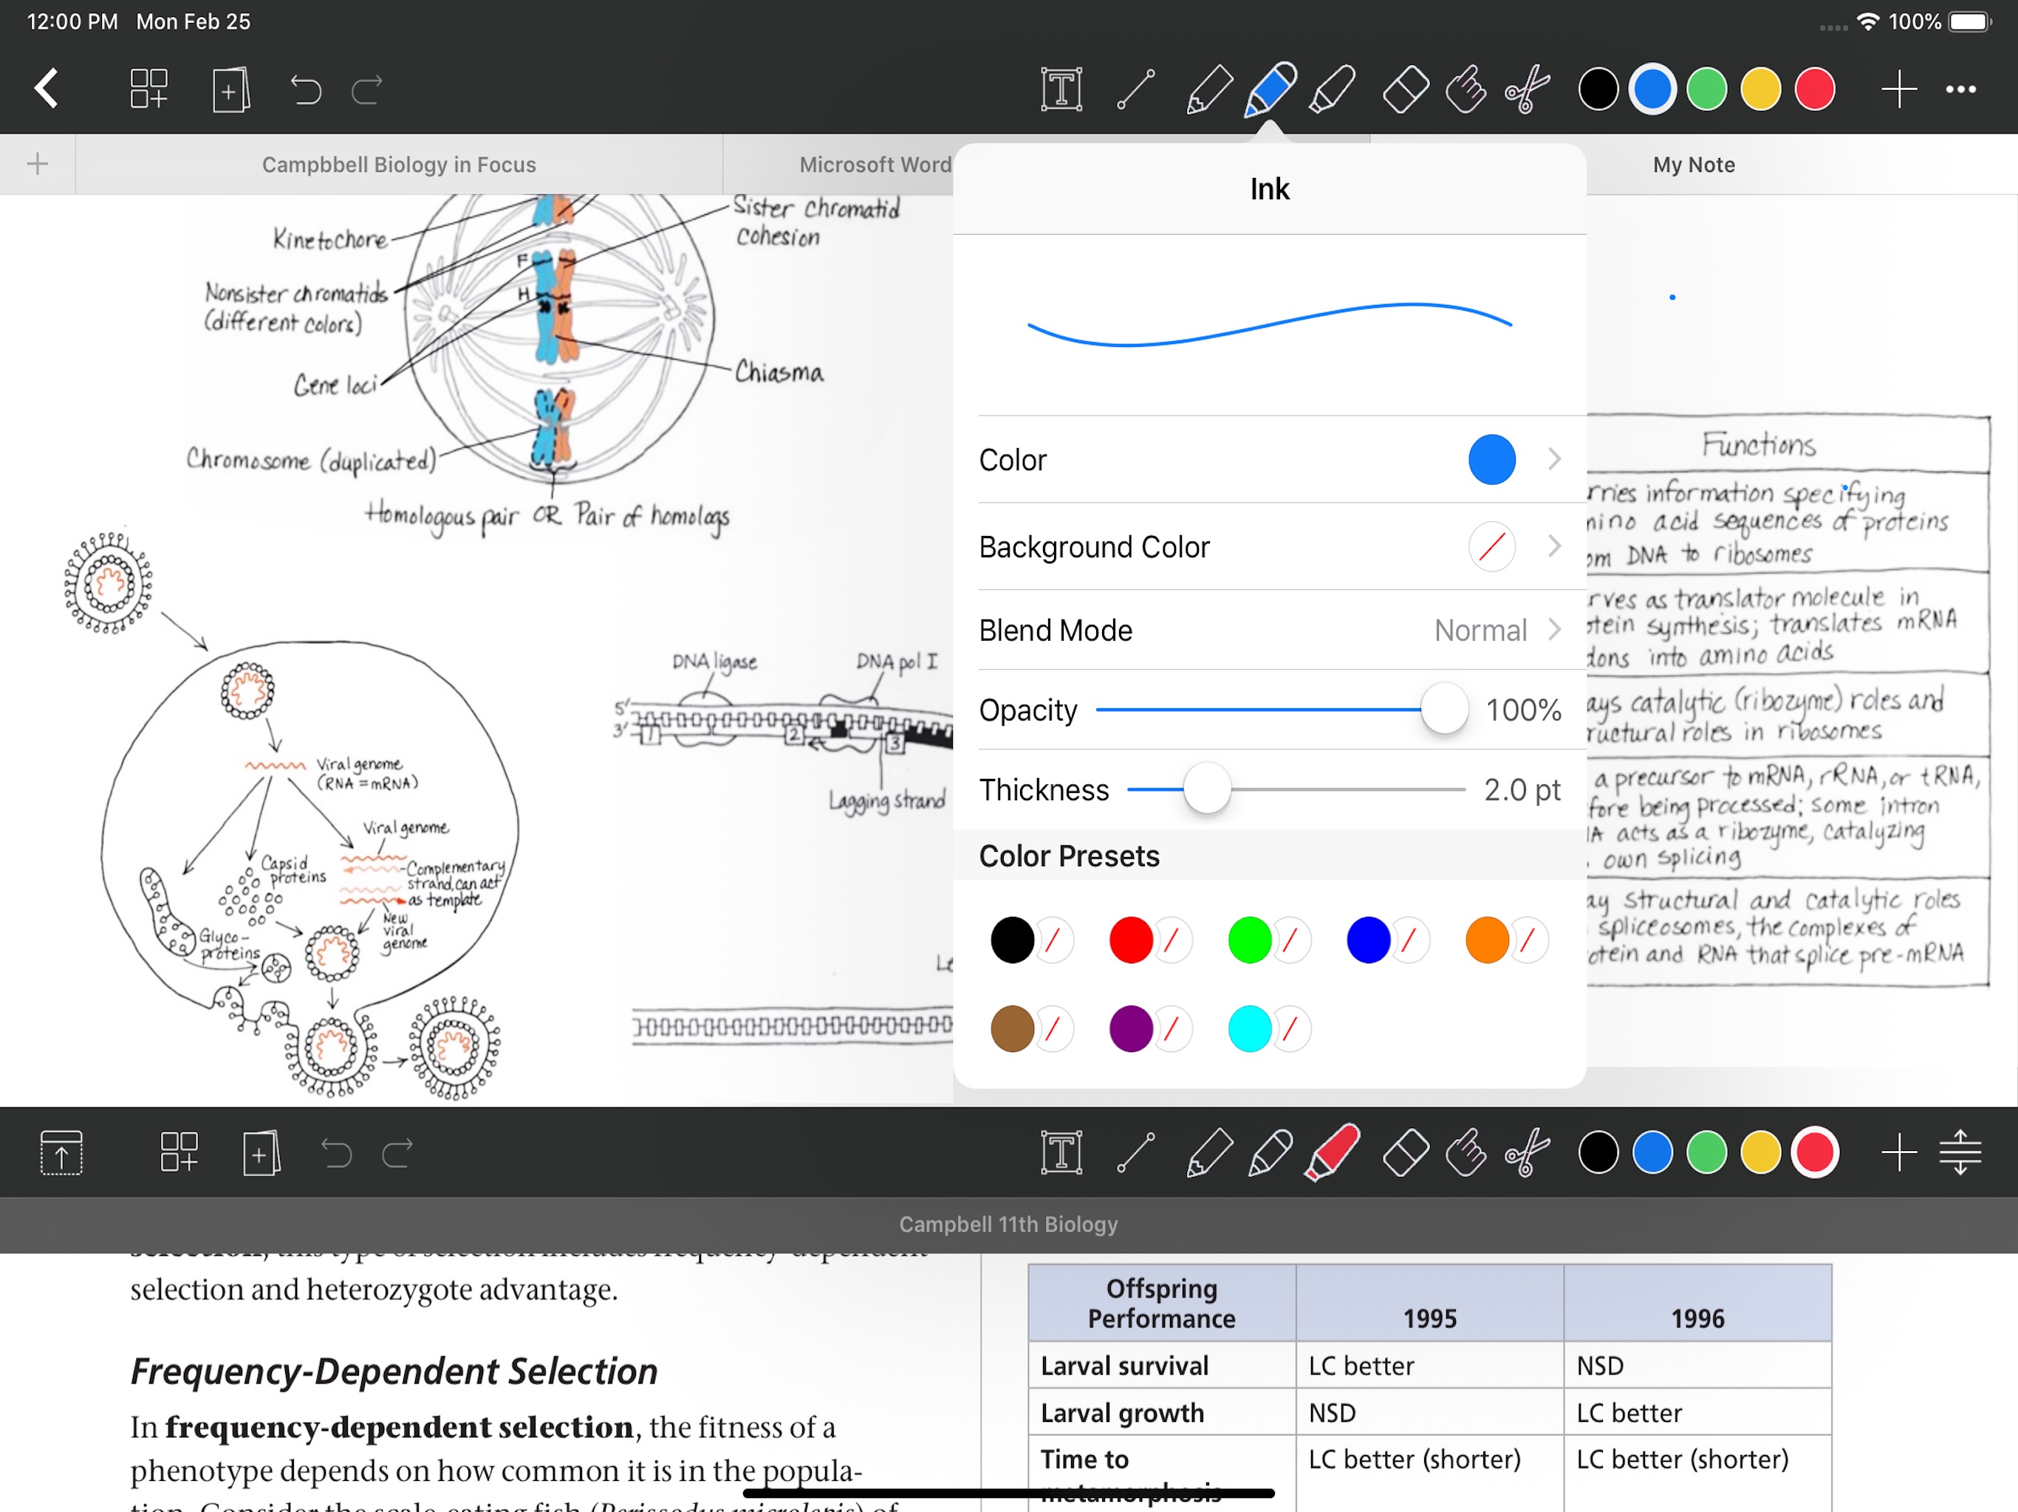
Task: Expand the Color row chevron
Action: 1553,460
